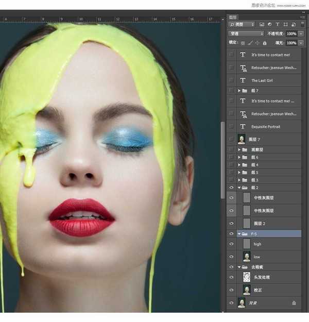Viewport: 309px width, 322px height.
Task: Click the pixel layer filter icon
Action: [262, 24]
